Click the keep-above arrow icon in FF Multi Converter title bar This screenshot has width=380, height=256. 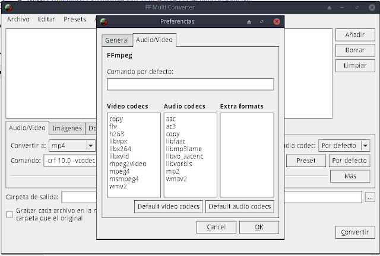[329, 8]
